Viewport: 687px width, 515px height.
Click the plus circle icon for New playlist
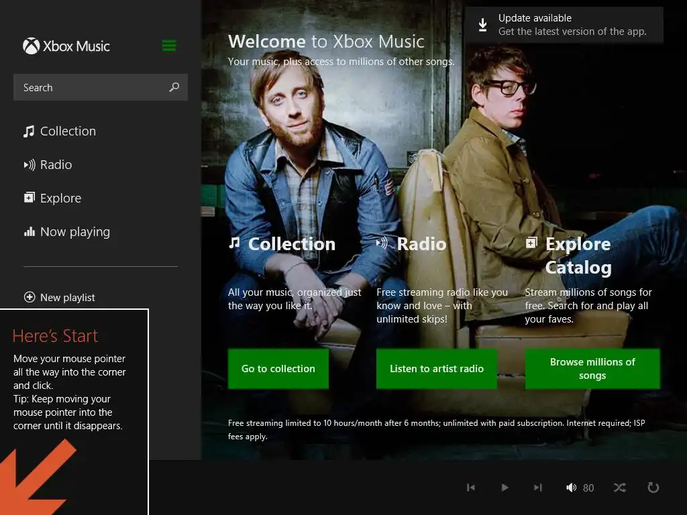pyautogui.click(x=30, y=297)
